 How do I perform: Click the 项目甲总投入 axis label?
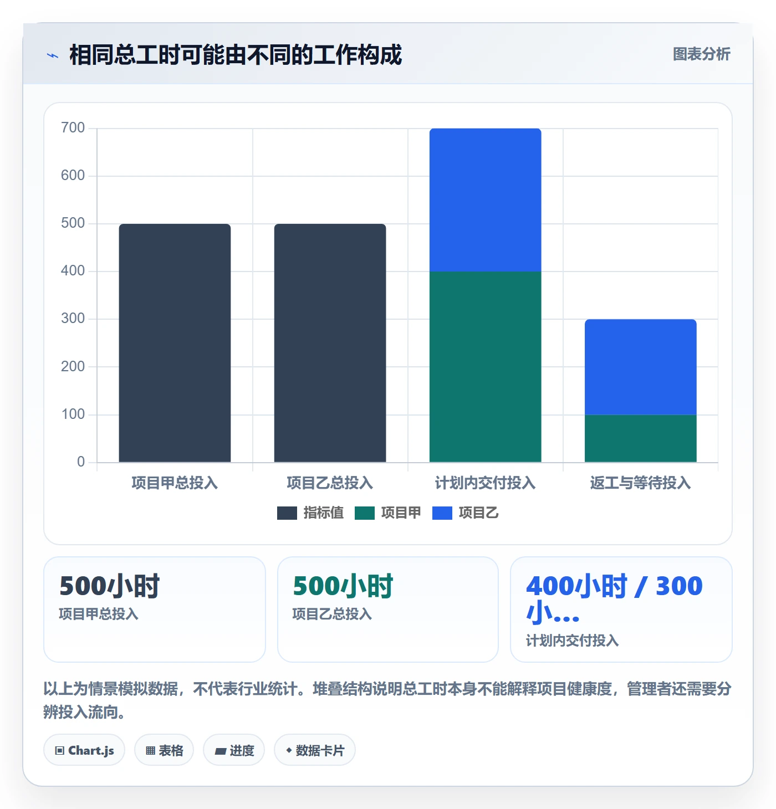[x=175, y=483]
